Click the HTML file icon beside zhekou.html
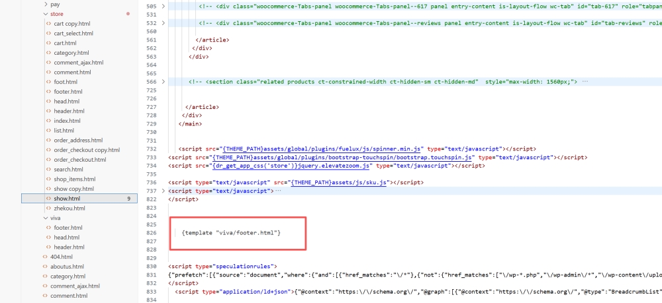 point(48,208)
